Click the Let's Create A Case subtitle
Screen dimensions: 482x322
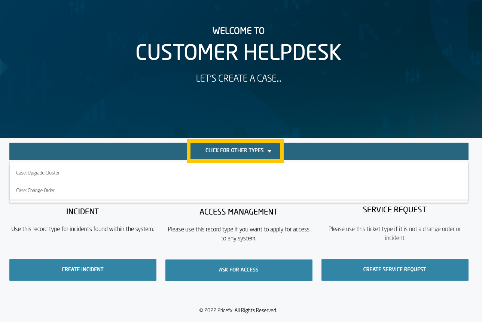[x=238, y=79]
